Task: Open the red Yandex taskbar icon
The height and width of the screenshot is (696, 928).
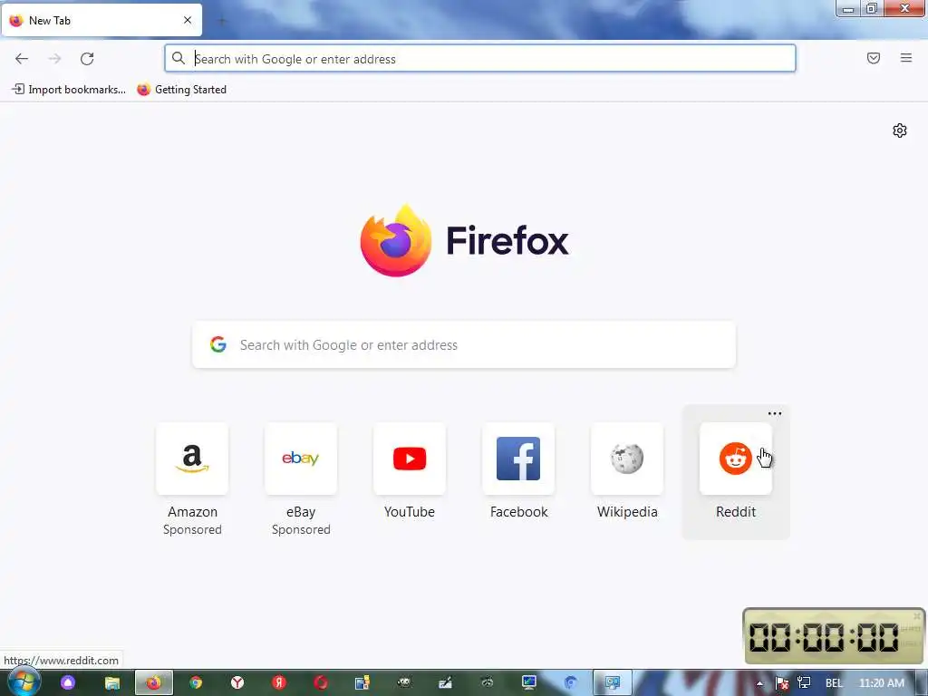Action: (x=279, y=683)
